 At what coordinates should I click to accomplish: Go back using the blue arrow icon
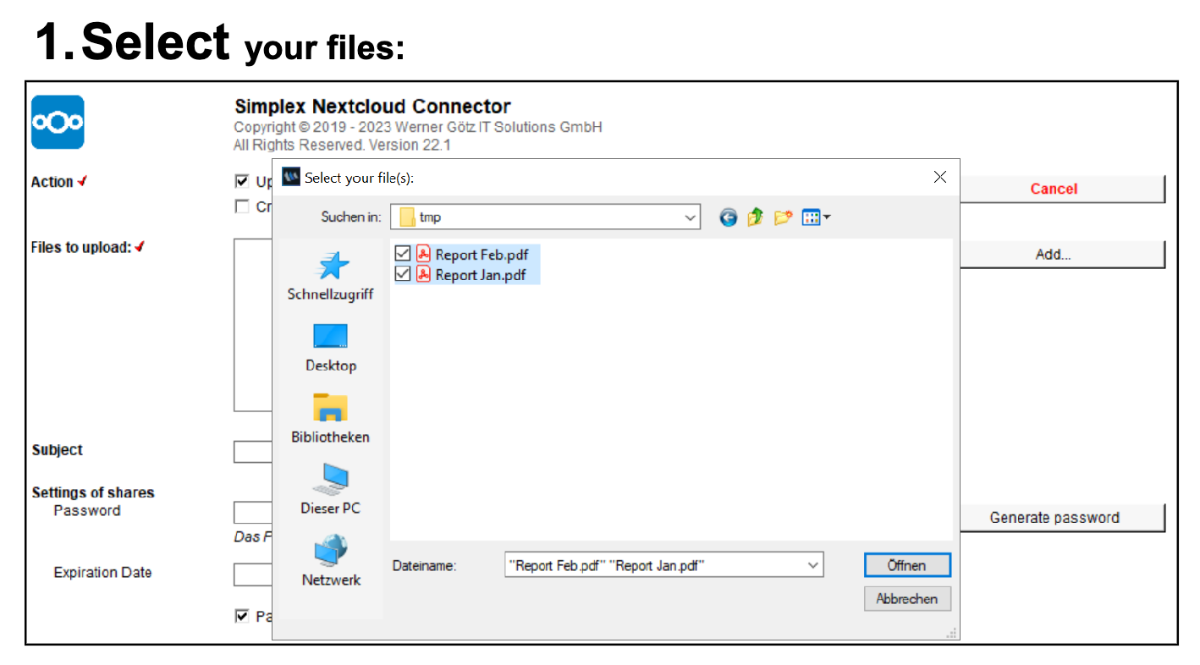[729, 217]
